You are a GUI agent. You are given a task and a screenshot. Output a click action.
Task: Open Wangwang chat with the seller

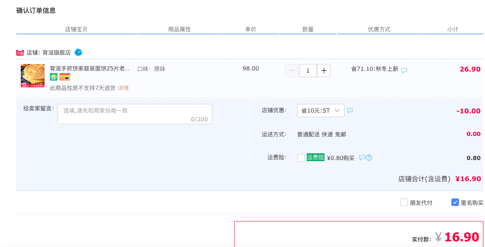click(78, 52)
